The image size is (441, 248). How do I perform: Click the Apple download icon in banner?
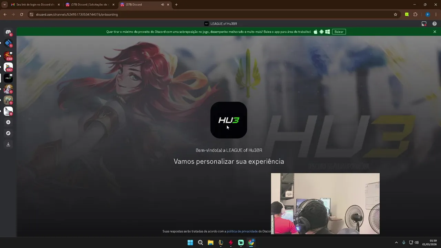click(x=316, y=32)
